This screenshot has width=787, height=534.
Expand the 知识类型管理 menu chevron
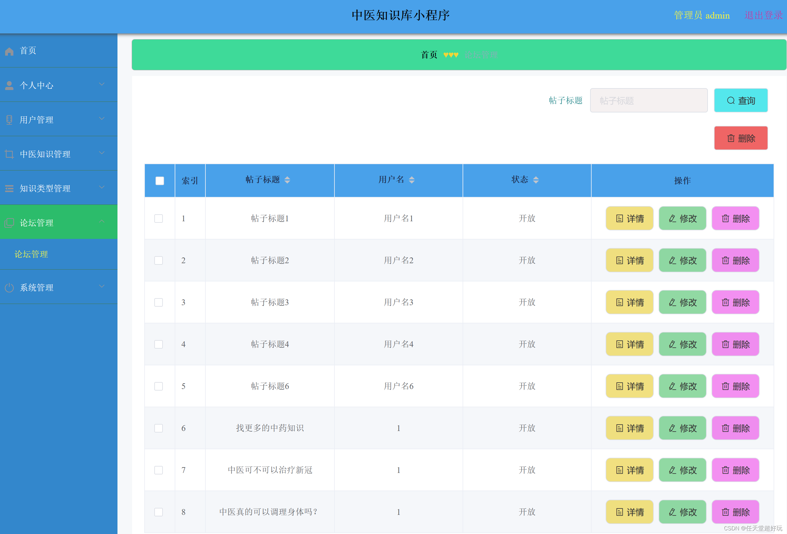(x=102, y=187)
